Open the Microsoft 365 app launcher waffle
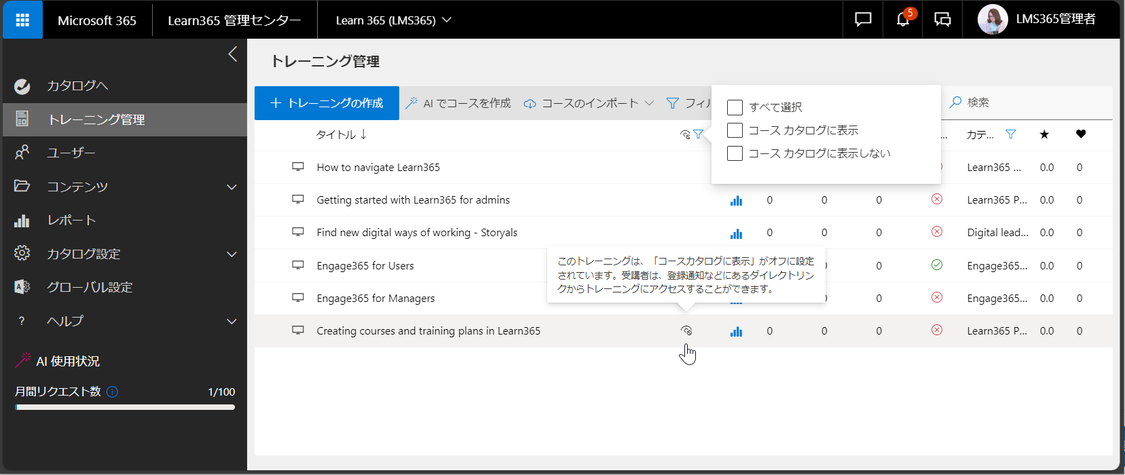The width and height of the screenshot is (1125, 475). click(x=22, y=20)
